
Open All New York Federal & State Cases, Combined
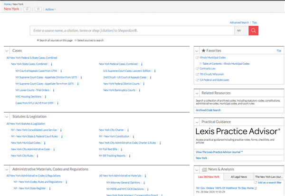(x=32, y=58)
